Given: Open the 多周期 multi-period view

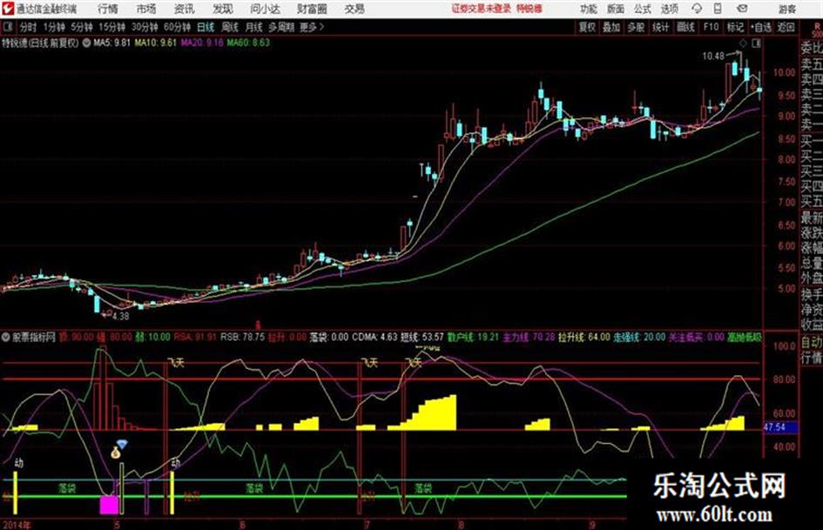Looking at the screenshot, I should (x=281, y=27).
